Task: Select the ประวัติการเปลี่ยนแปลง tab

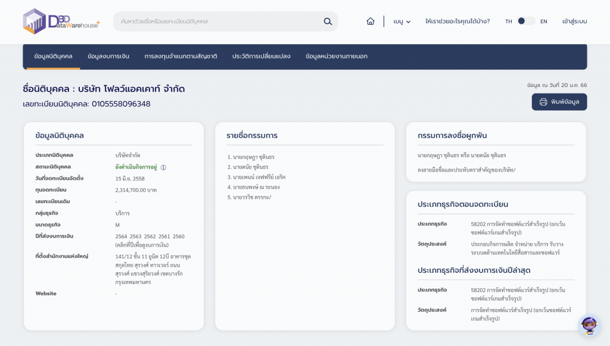Action: click(x=262, y=57)
